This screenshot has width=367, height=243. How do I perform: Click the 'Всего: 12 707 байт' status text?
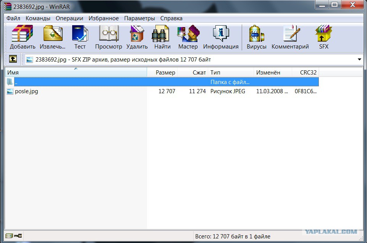click(233, 237)
